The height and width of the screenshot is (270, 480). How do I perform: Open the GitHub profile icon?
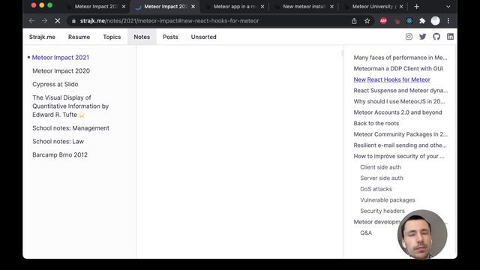[436, 37]
